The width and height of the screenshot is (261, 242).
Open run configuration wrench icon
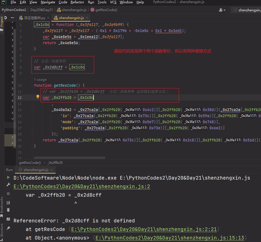[x=8, y=185]
